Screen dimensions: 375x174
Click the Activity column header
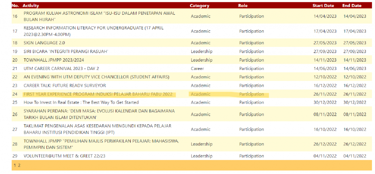(x=31, y=5)
